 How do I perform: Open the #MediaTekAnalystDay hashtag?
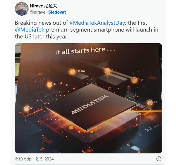point(97,23)
